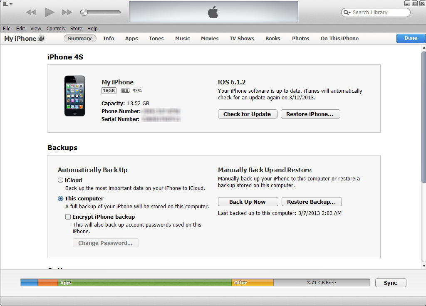426x306 pixels.
Task: Select the Summary tab
Action: tap(79, 39)
